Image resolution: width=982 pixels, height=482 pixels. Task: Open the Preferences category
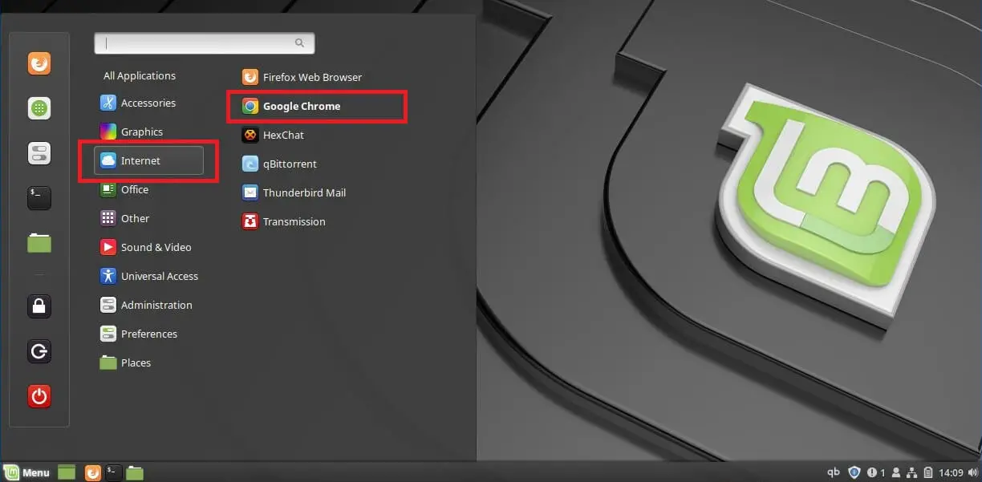click(148, 334)
